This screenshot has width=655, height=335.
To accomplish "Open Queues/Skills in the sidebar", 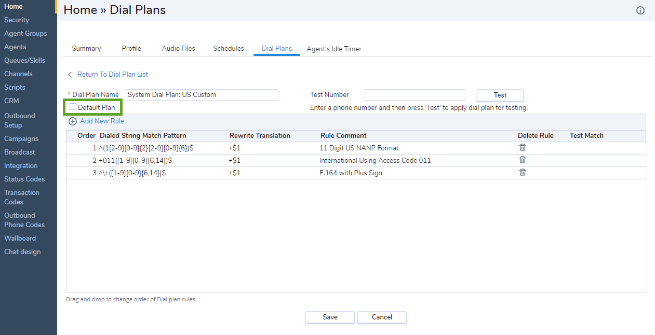I will click(25, 61).
